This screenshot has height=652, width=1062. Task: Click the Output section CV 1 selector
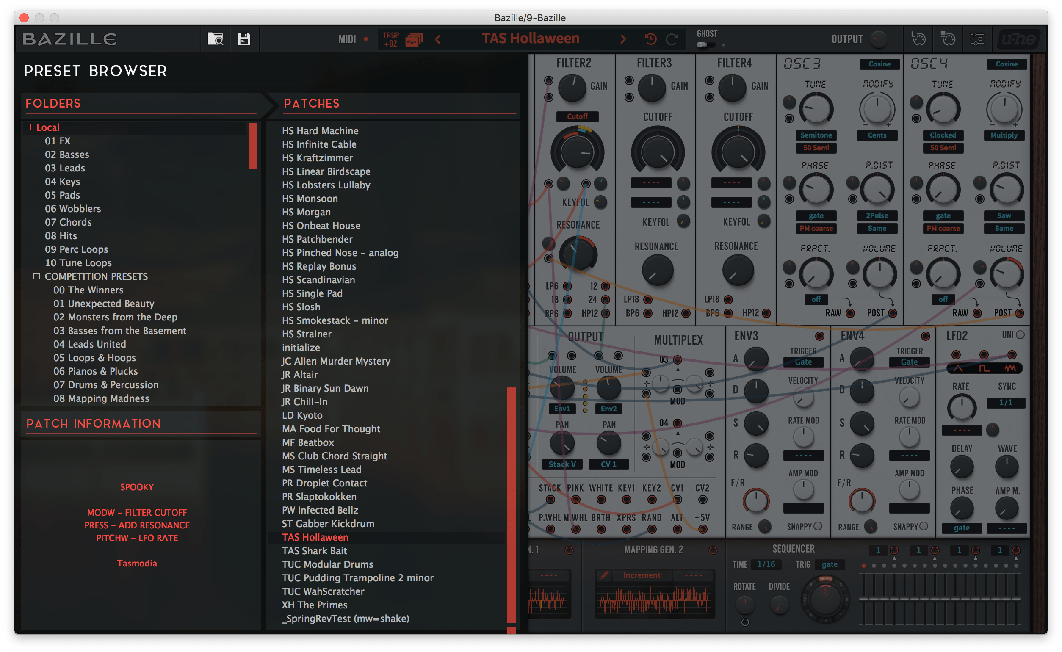(608, 464)
